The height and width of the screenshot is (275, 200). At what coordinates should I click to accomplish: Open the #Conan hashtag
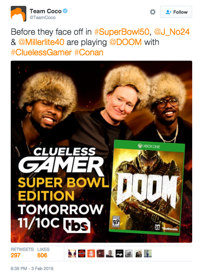[89, 52]
